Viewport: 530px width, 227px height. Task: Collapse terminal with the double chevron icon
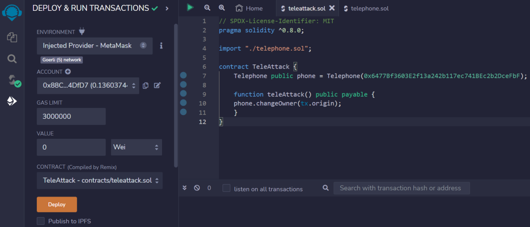point(185,188)
